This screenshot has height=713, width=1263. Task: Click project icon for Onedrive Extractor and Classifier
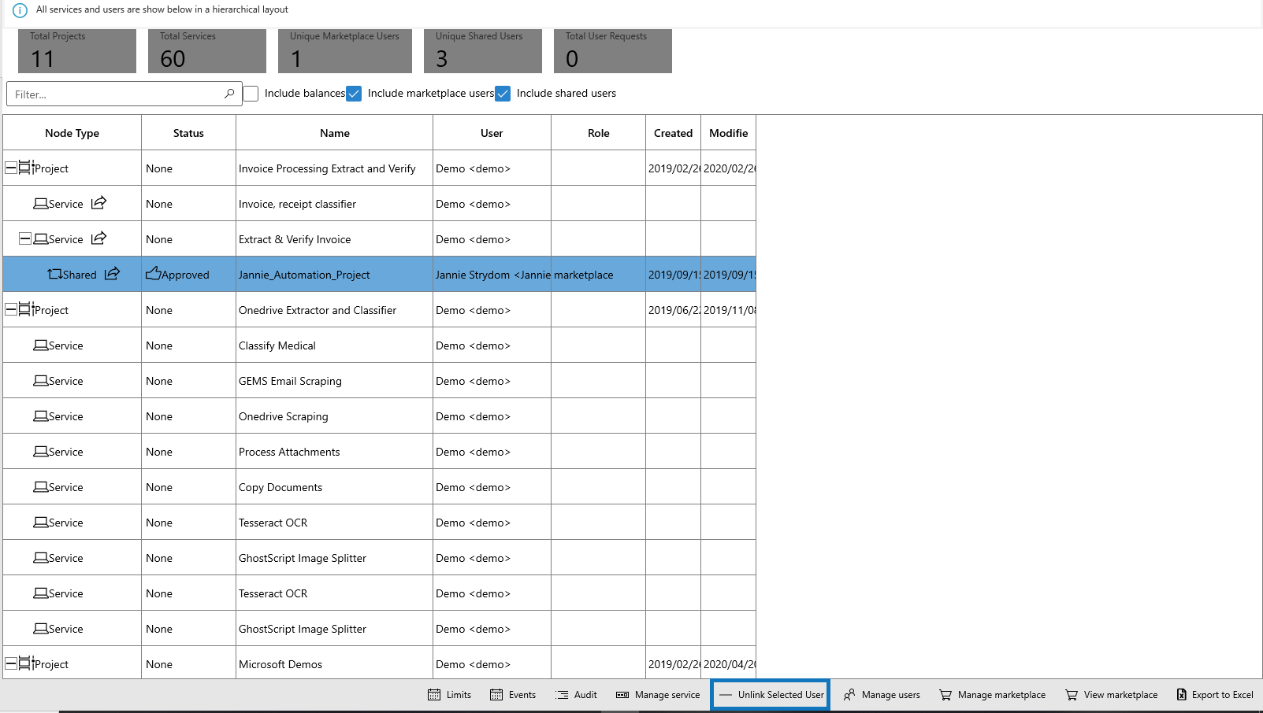(25, 309)
